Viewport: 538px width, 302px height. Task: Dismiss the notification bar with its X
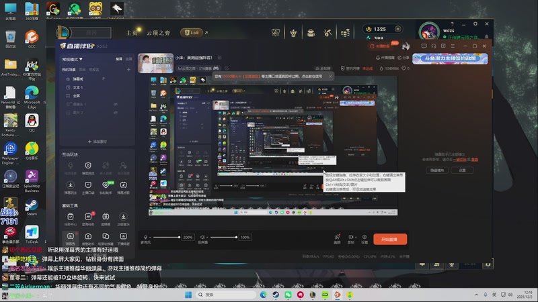click(330, 77)
